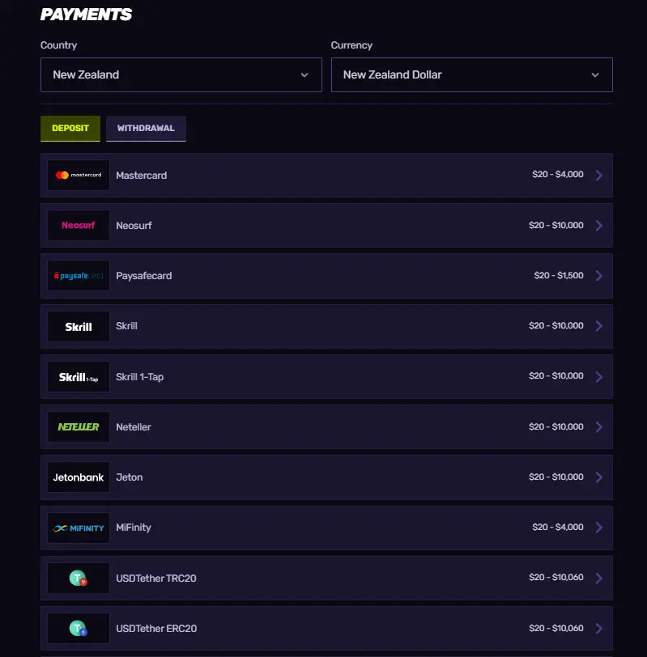Image resolution: width=647 pixels, height=657 pixels.
Task: Click the Neosurf logo icon
Action: coord(78,225)
